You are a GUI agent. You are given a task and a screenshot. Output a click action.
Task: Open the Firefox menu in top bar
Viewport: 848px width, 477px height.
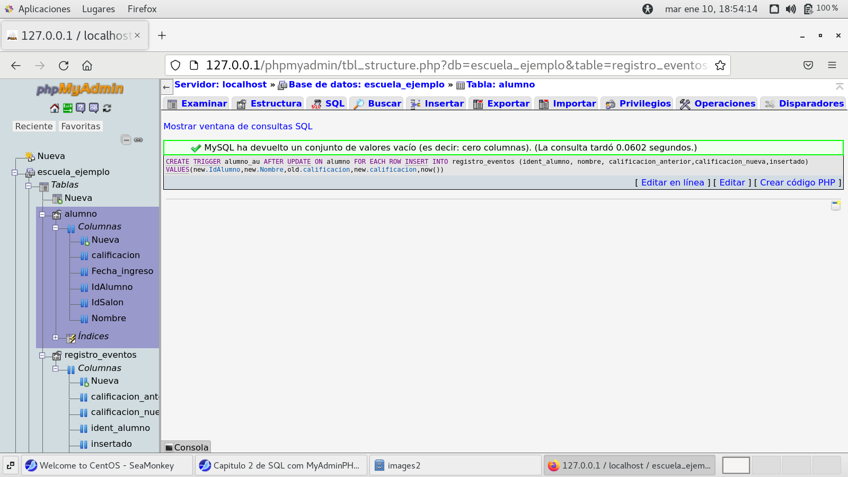pos(142,9)
